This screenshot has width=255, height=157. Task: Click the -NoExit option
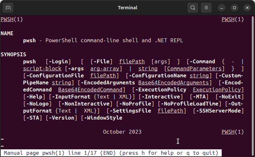(229, 97)
